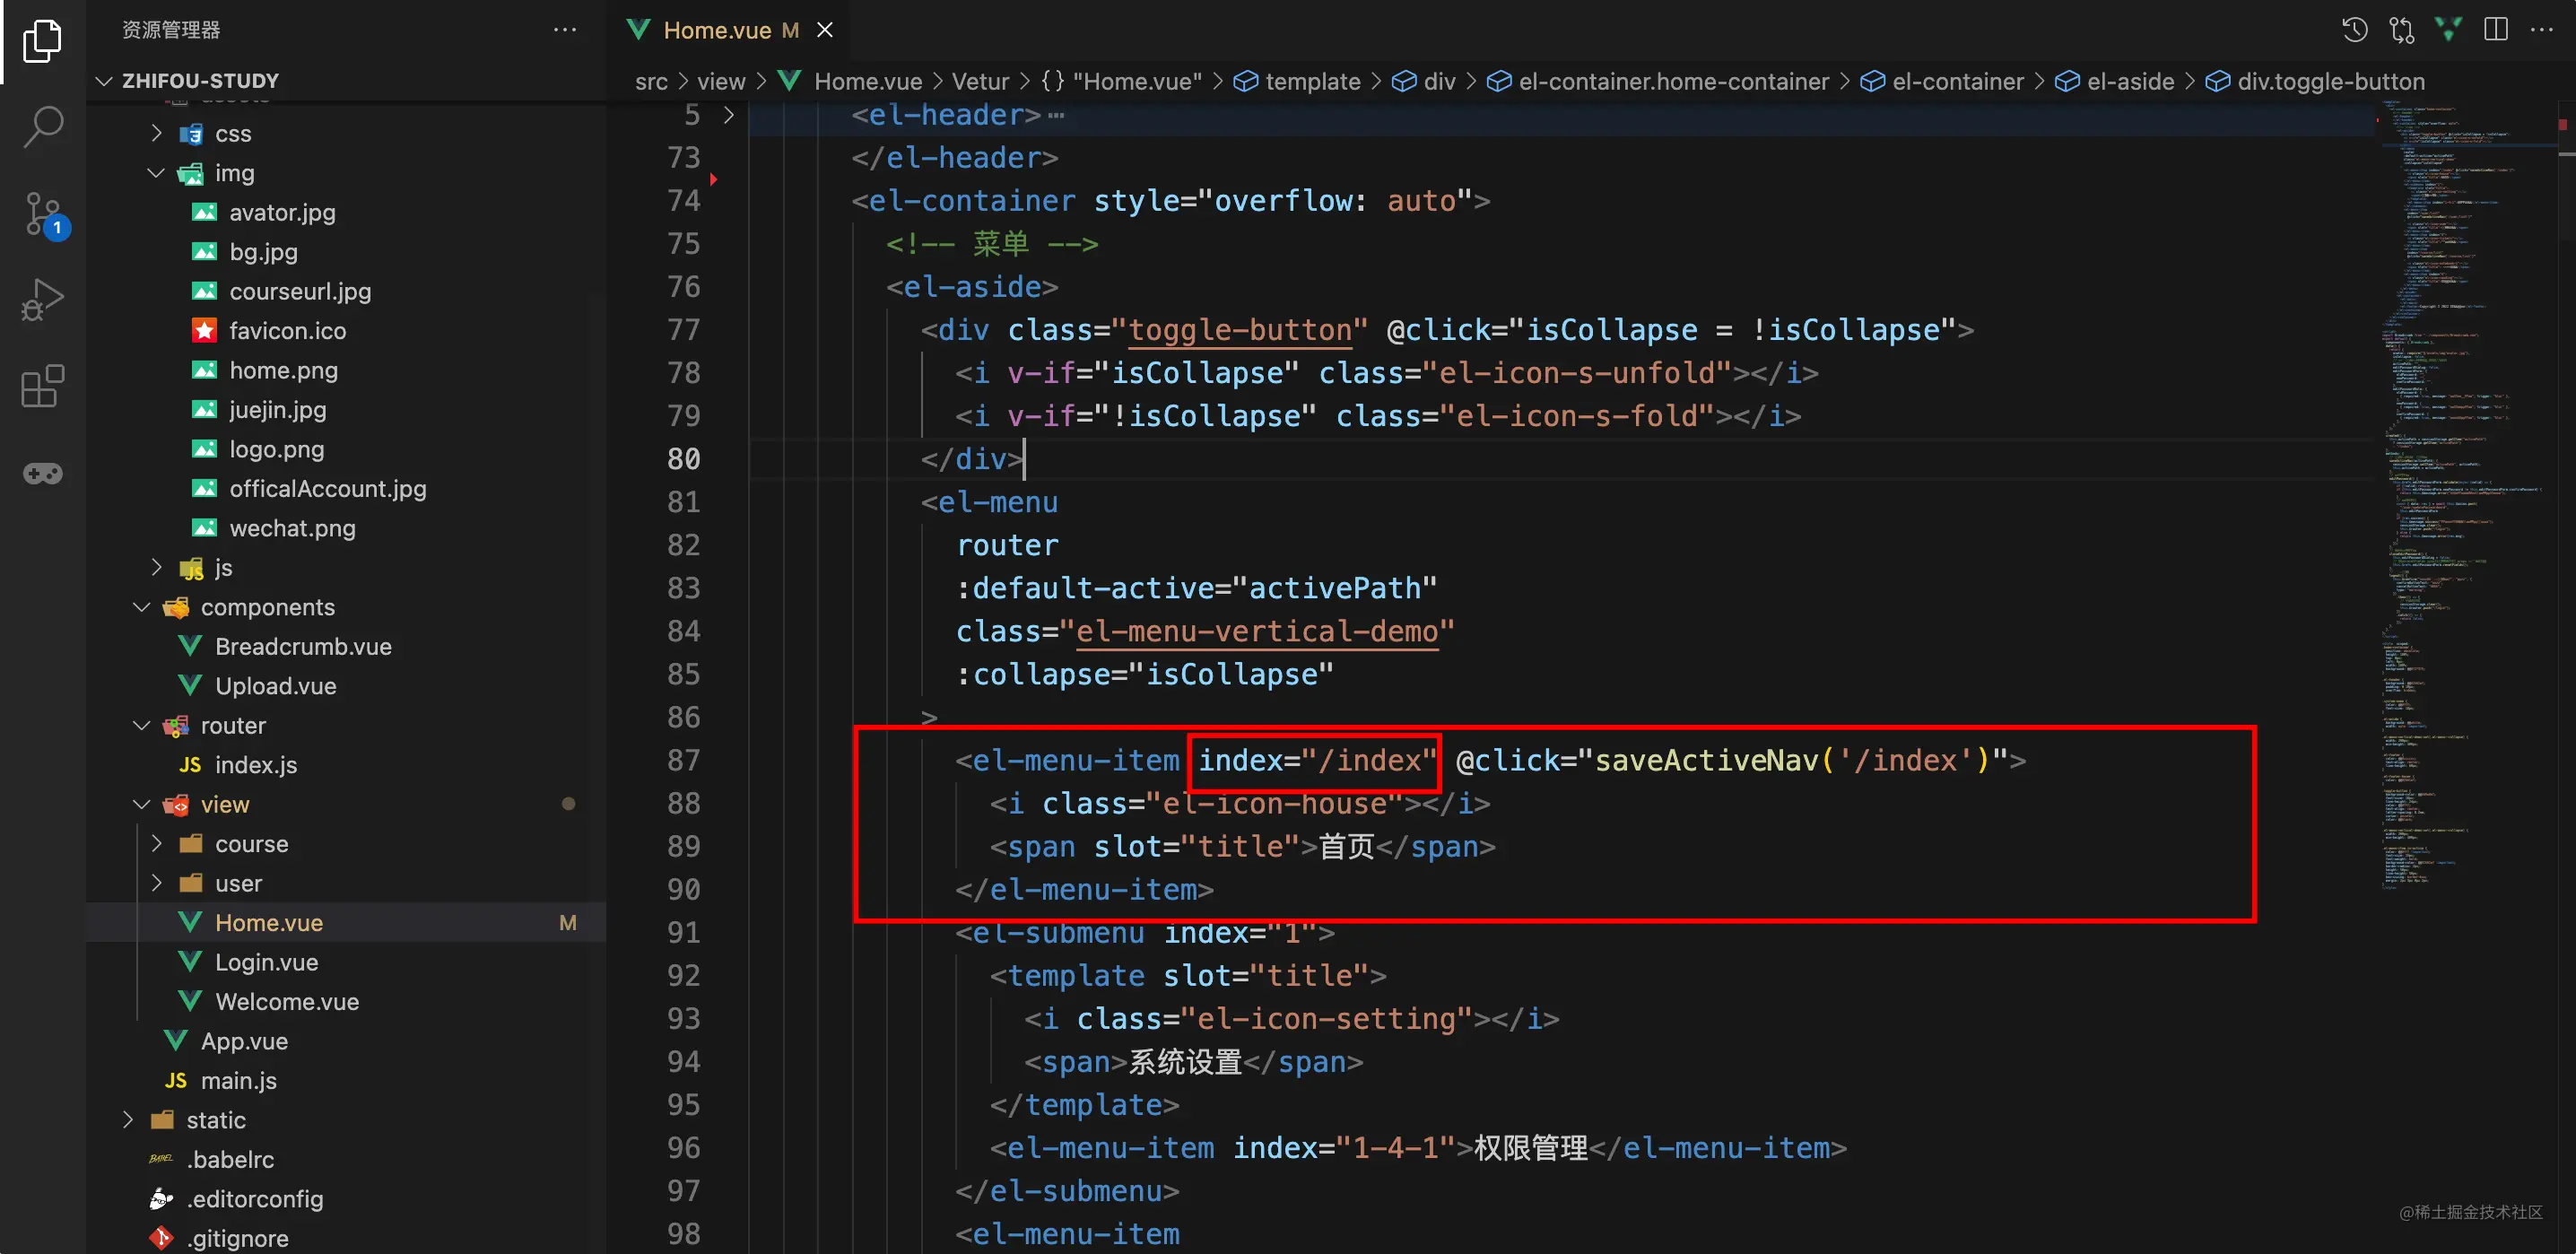The height and width of the screenshot is (1254, 2576).
Task: Open the Source Control view
Action: click(42, 213)
